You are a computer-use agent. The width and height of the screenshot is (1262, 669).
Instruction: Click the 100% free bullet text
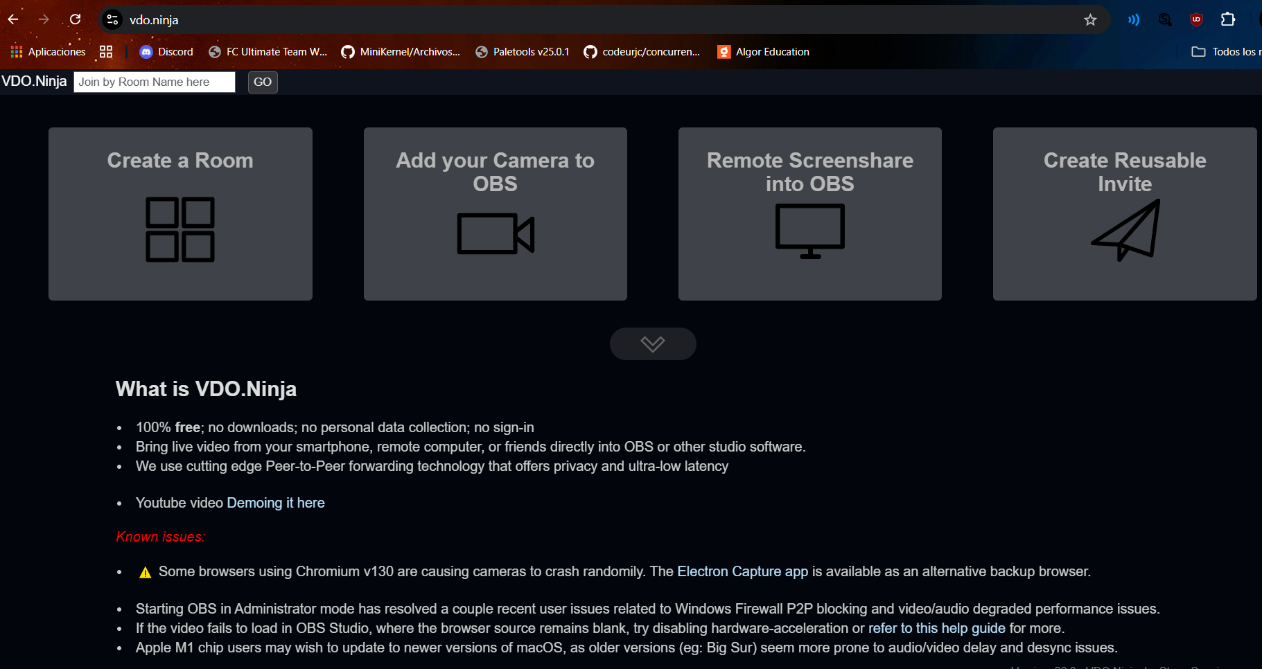click(x=335, y=427)
